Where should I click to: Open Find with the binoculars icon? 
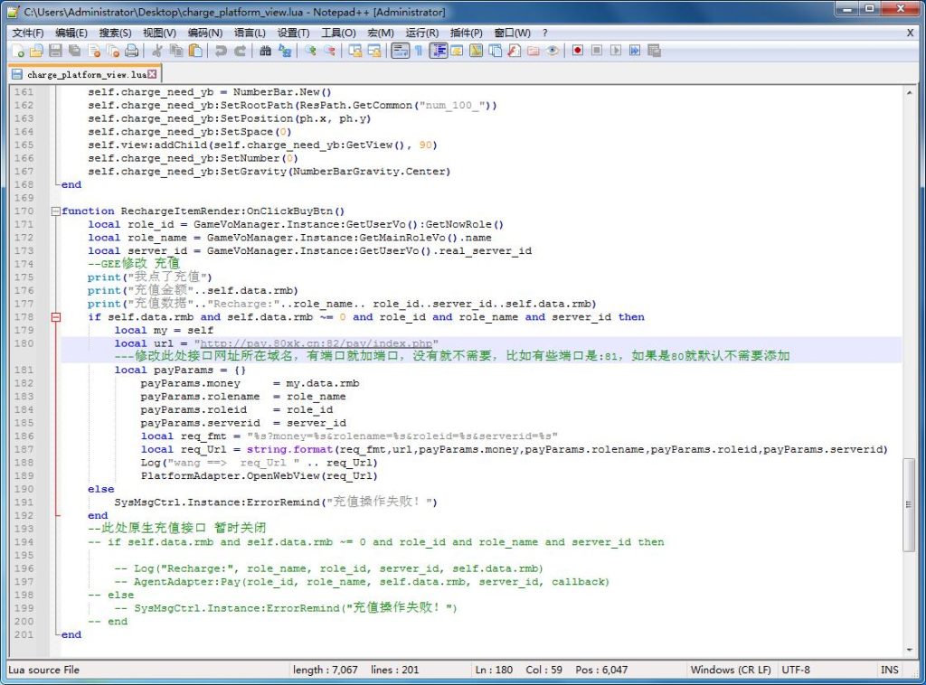(x=265, y=51)
